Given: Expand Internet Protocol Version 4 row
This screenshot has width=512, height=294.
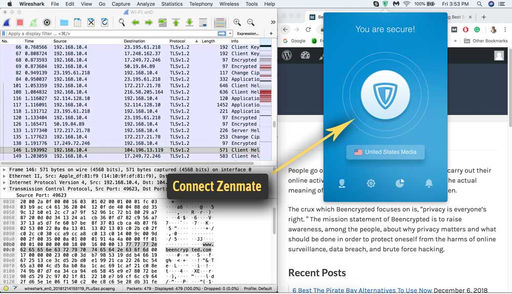Looking at the screenshot, I should 4,182.
